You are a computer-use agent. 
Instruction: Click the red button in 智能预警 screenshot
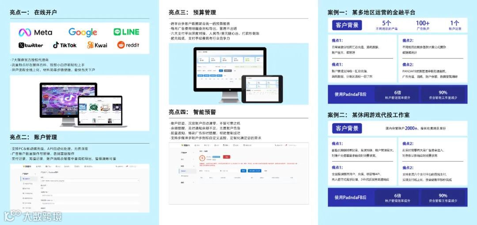click(226, 157)
